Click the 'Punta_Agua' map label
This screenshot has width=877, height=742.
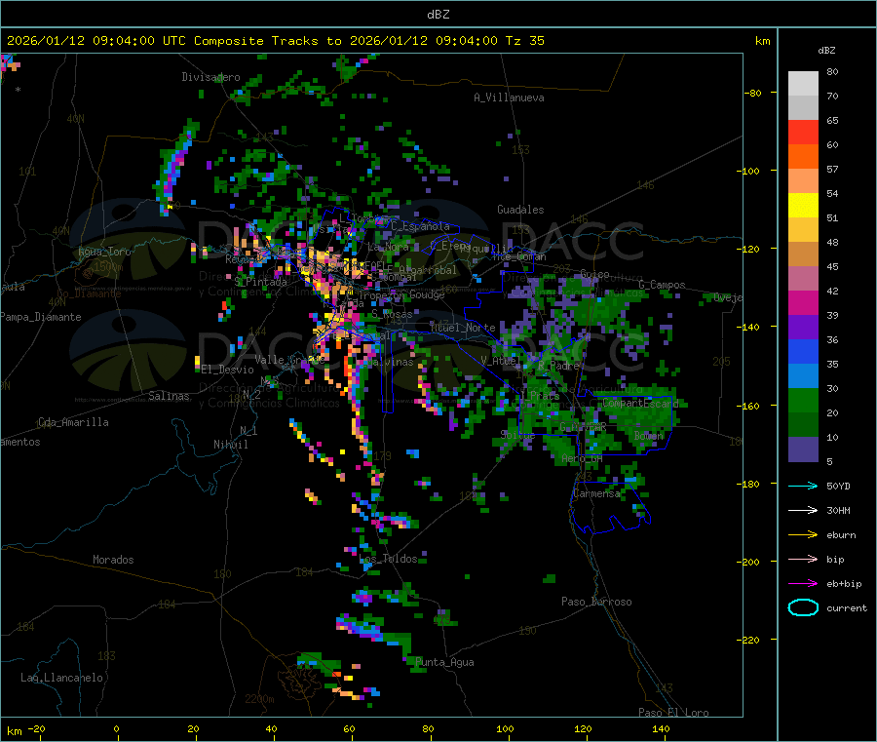(x=444, y=662)
